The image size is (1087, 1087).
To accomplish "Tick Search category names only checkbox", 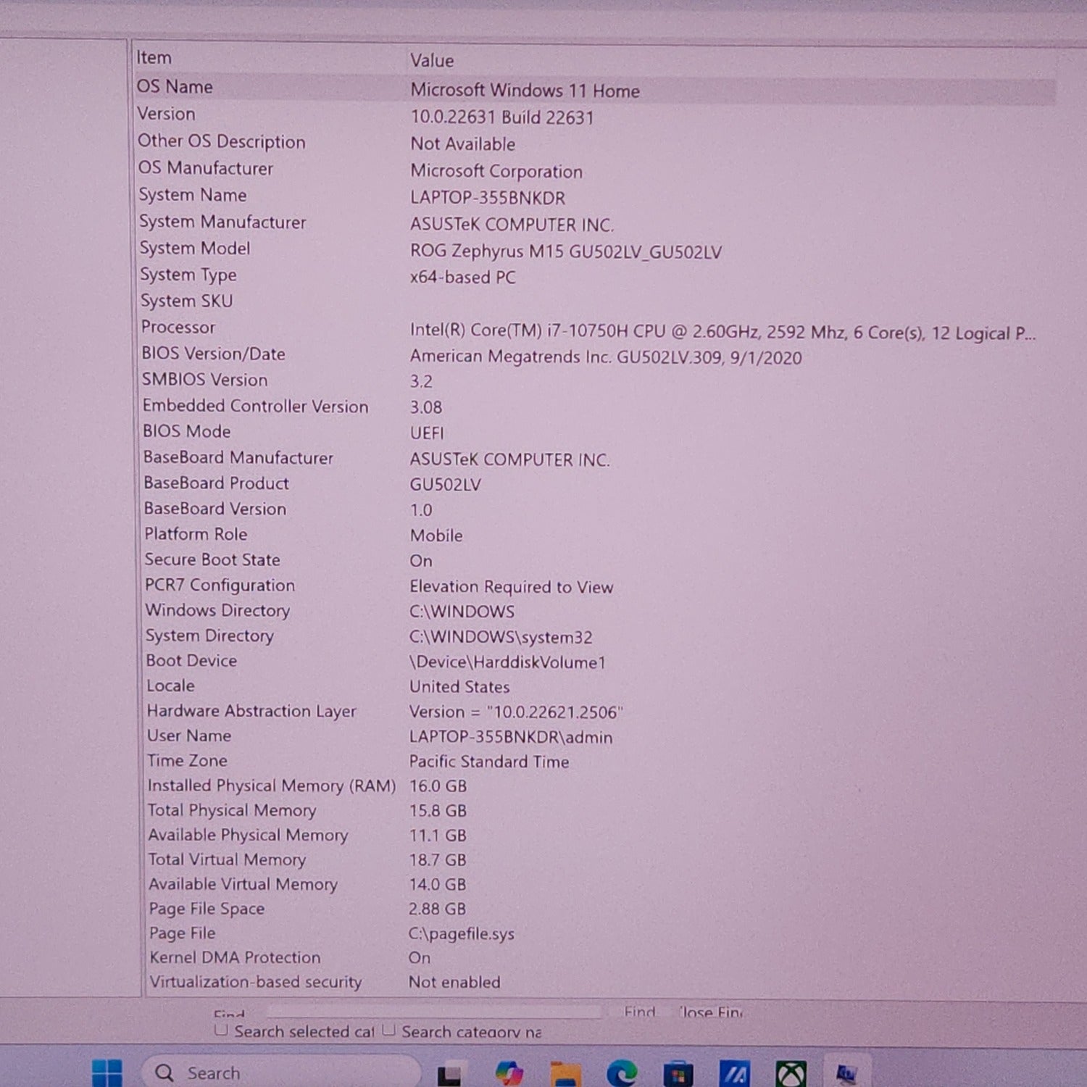I will [389, 1030].
